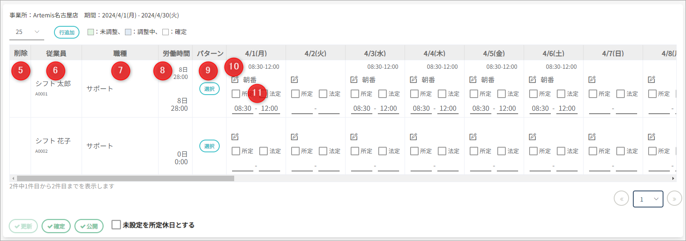Click edit icon for シフト 花子 on 4/4
686x241 pixels.
[x=414, y=137]
